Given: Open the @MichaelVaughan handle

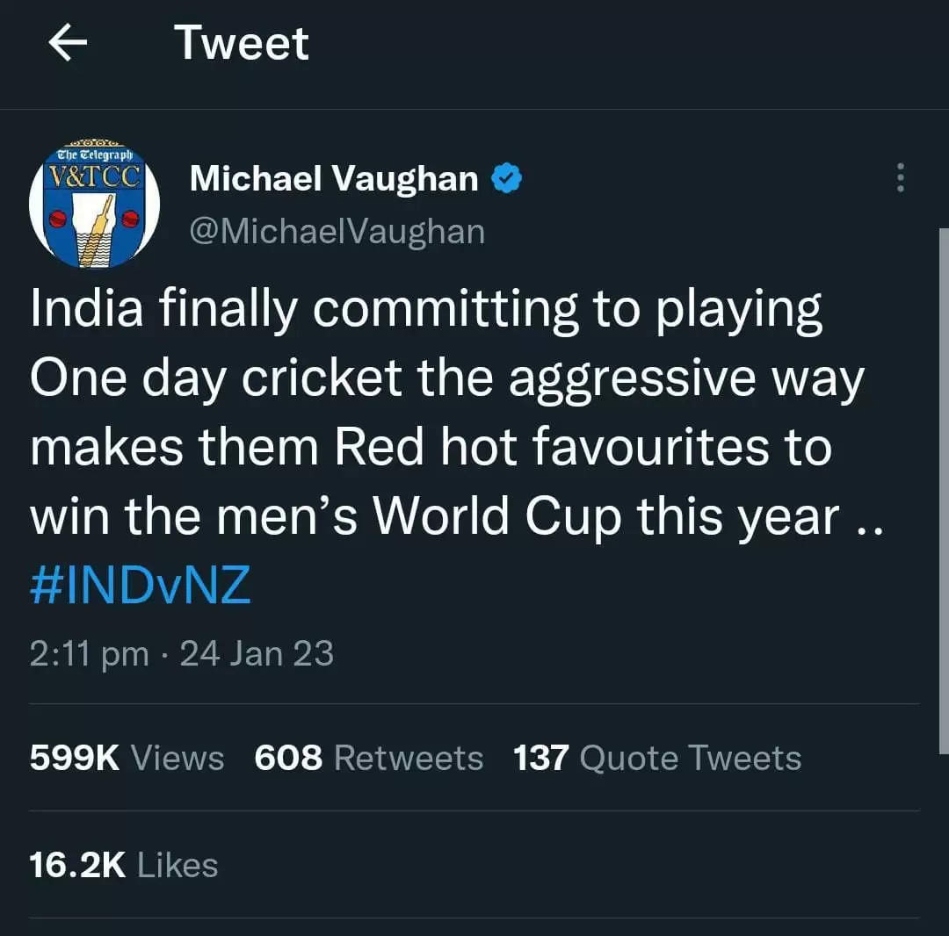Looking at the screenshot, I should [337, 232].
